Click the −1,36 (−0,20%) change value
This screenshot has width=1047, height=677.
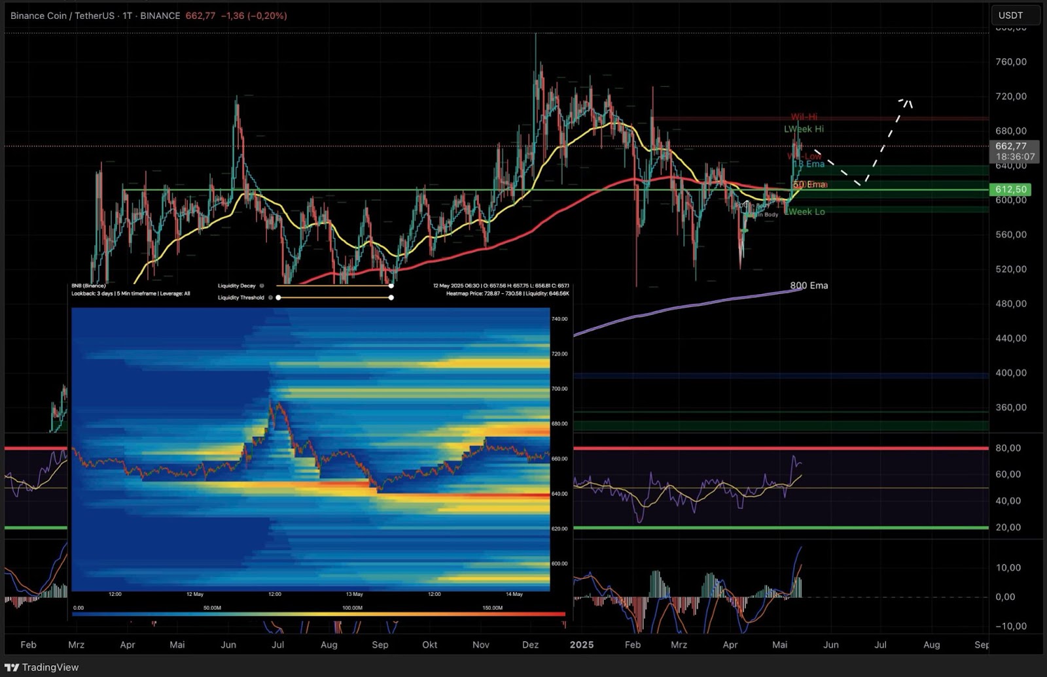[254, 16]
